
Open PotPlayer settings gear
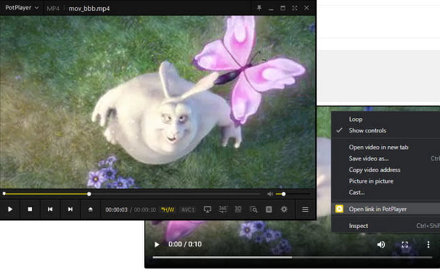click(x=284, y=209)
